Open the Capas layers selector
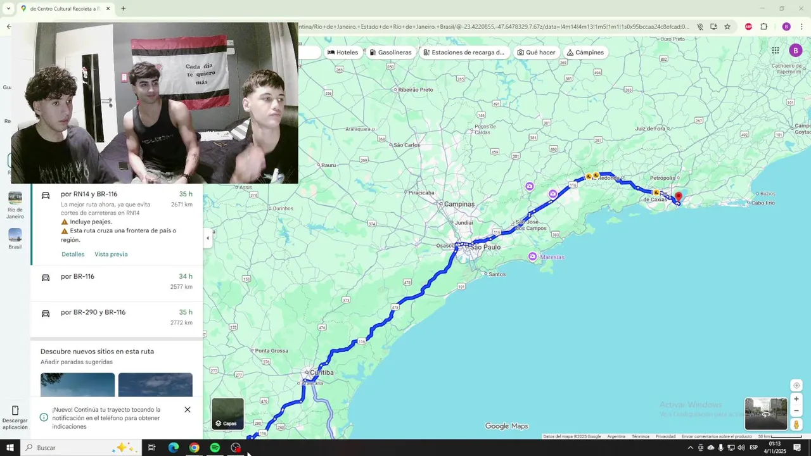Image resolution: width=811 pixels, height=456 pixels. pos(227,414)
